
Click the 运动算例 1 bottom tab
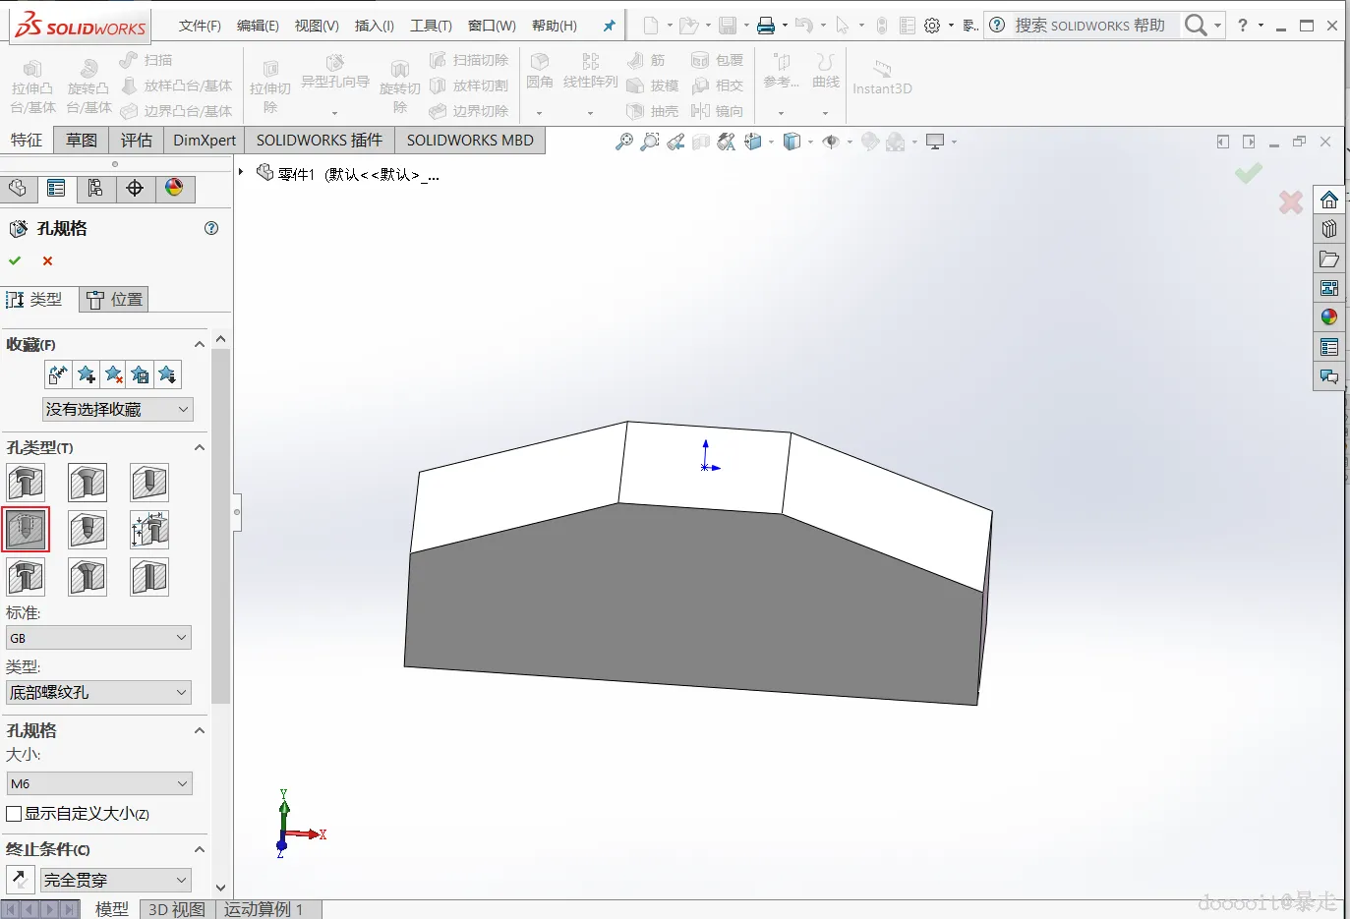(x=263, y=909)
